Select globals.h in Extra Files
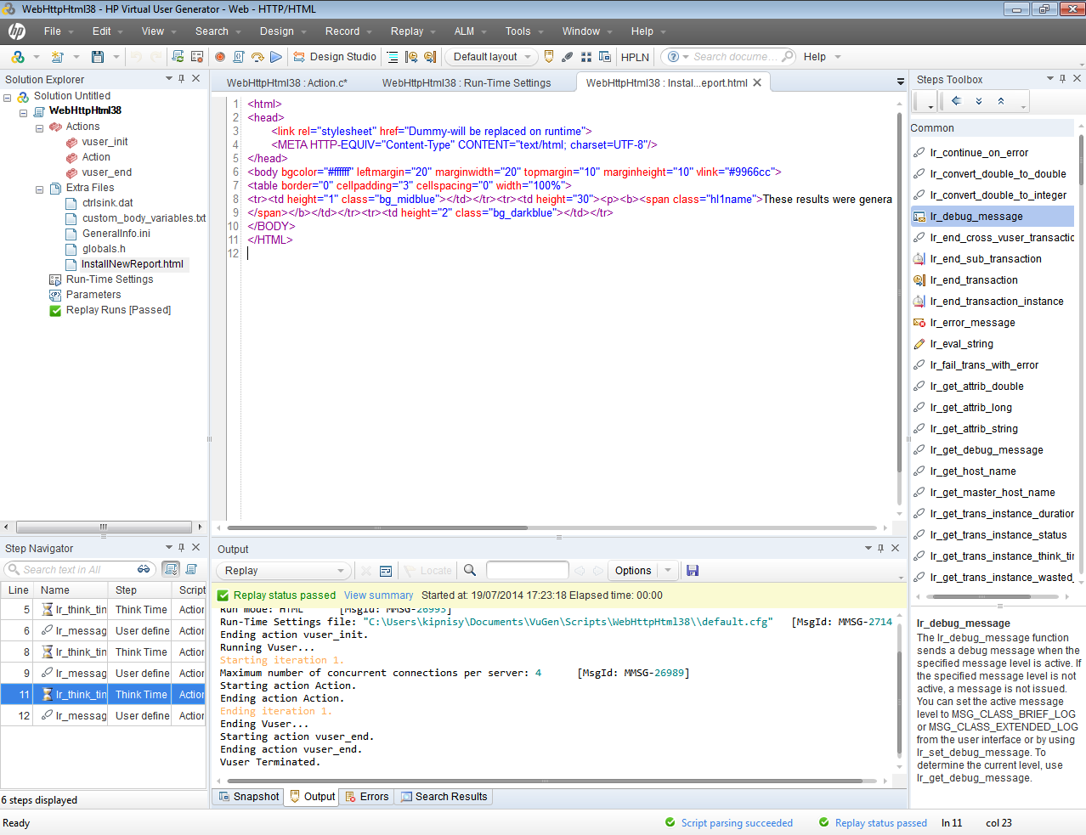This screenshot has width=1086, height=835. point(104,249)
